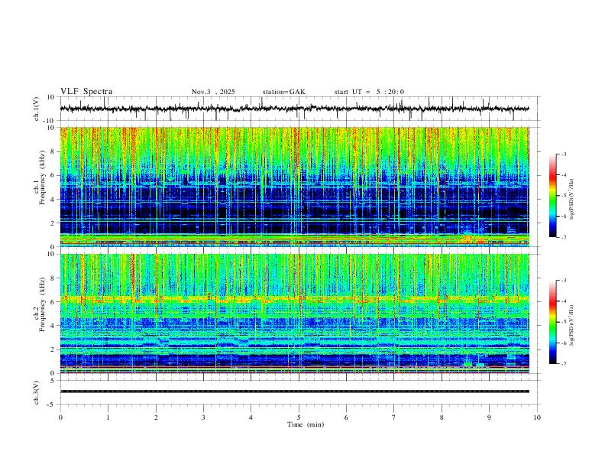Click the ch.1 waveform trace plot
This screenshot has width=605, height=468.
294,109
